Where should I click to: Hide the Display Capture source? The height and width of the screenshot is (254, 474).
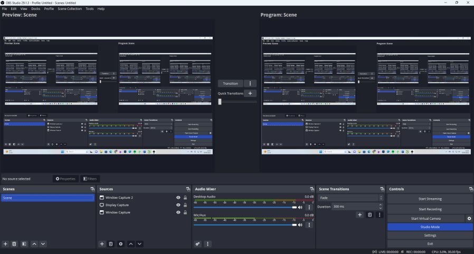coord(178,205)
